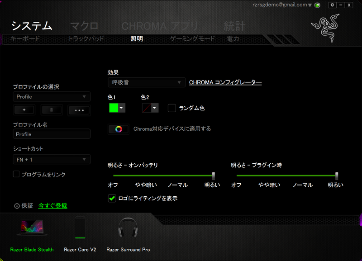Click the on-battery brightness slider handle

213,176
